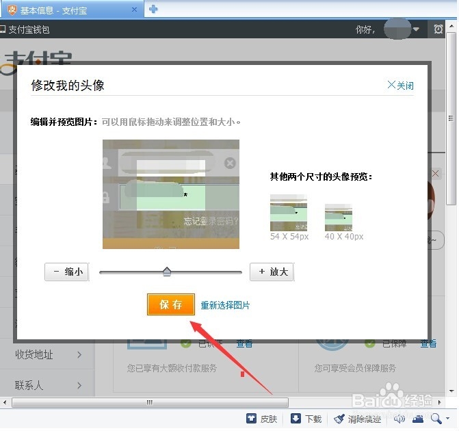Open 下载 downloads in status bar
The width and height of the screenshot is (459, 431).
pos(306,419)
